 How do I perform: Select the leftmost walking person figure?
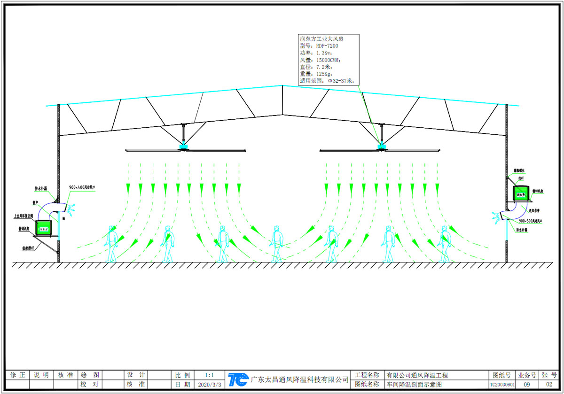(111, 244)
